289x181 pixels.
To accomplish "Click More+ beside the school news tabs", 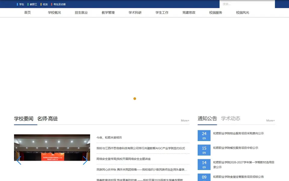I will (185, 120).
